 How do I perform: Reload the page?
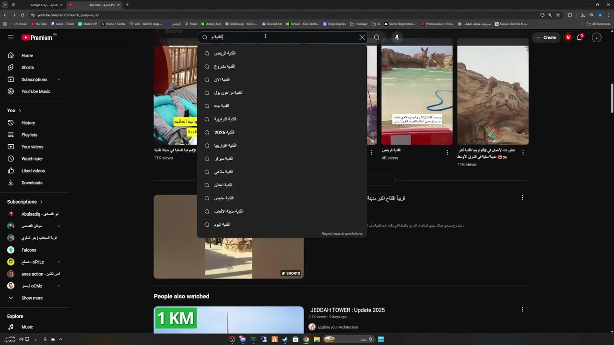pos(22,15)
